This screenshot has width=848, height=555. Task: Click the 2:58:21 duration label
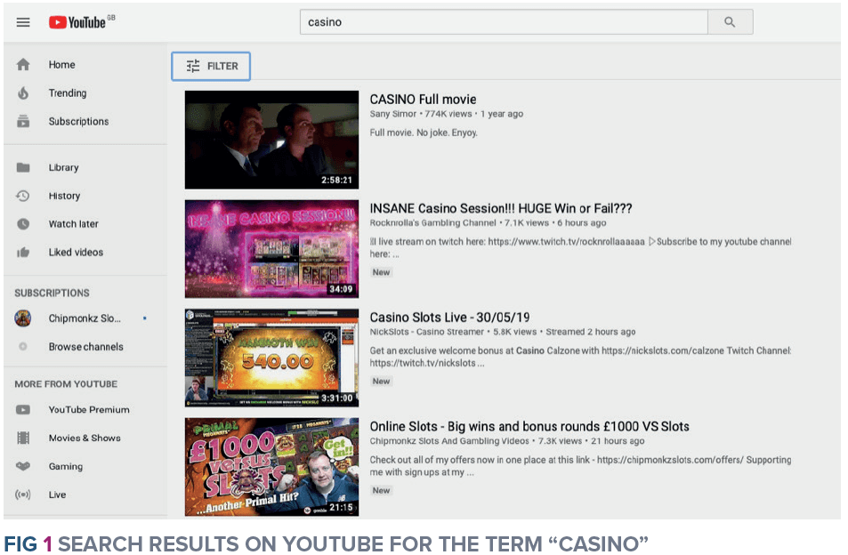tap(337, 180)
